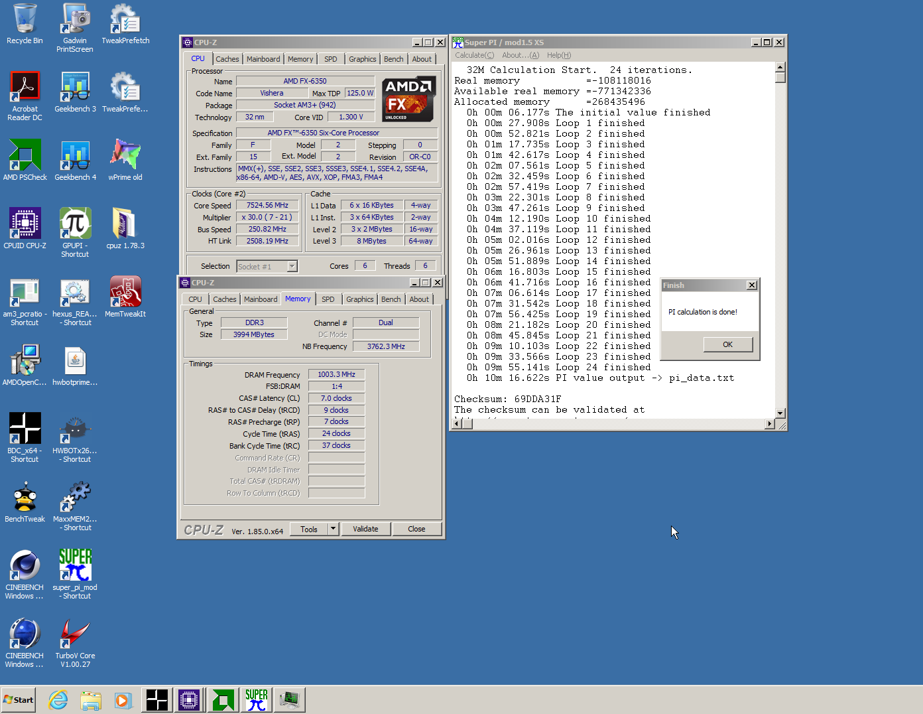Open Calculate menu in Super PI
923x714 pixels.
pos(474,55)
